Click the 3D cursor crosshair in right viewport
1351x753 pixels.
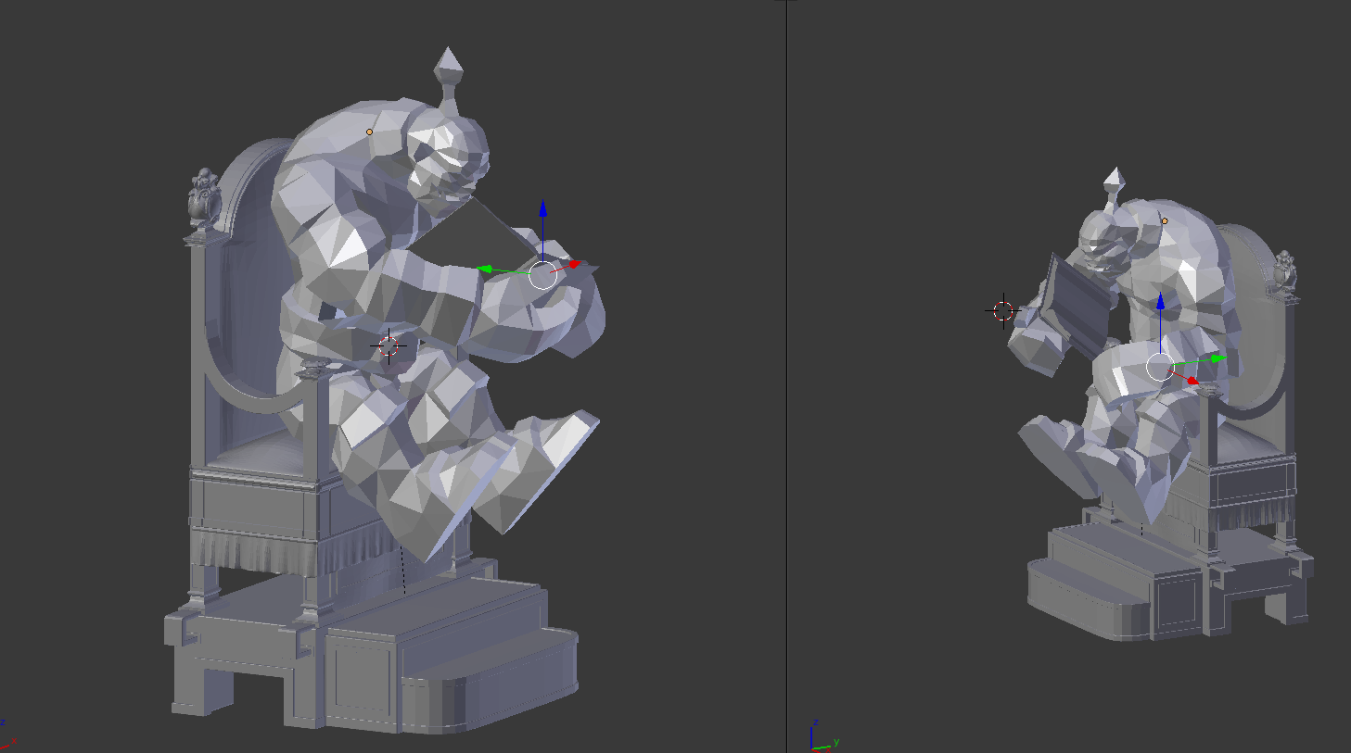point(1003,311)
